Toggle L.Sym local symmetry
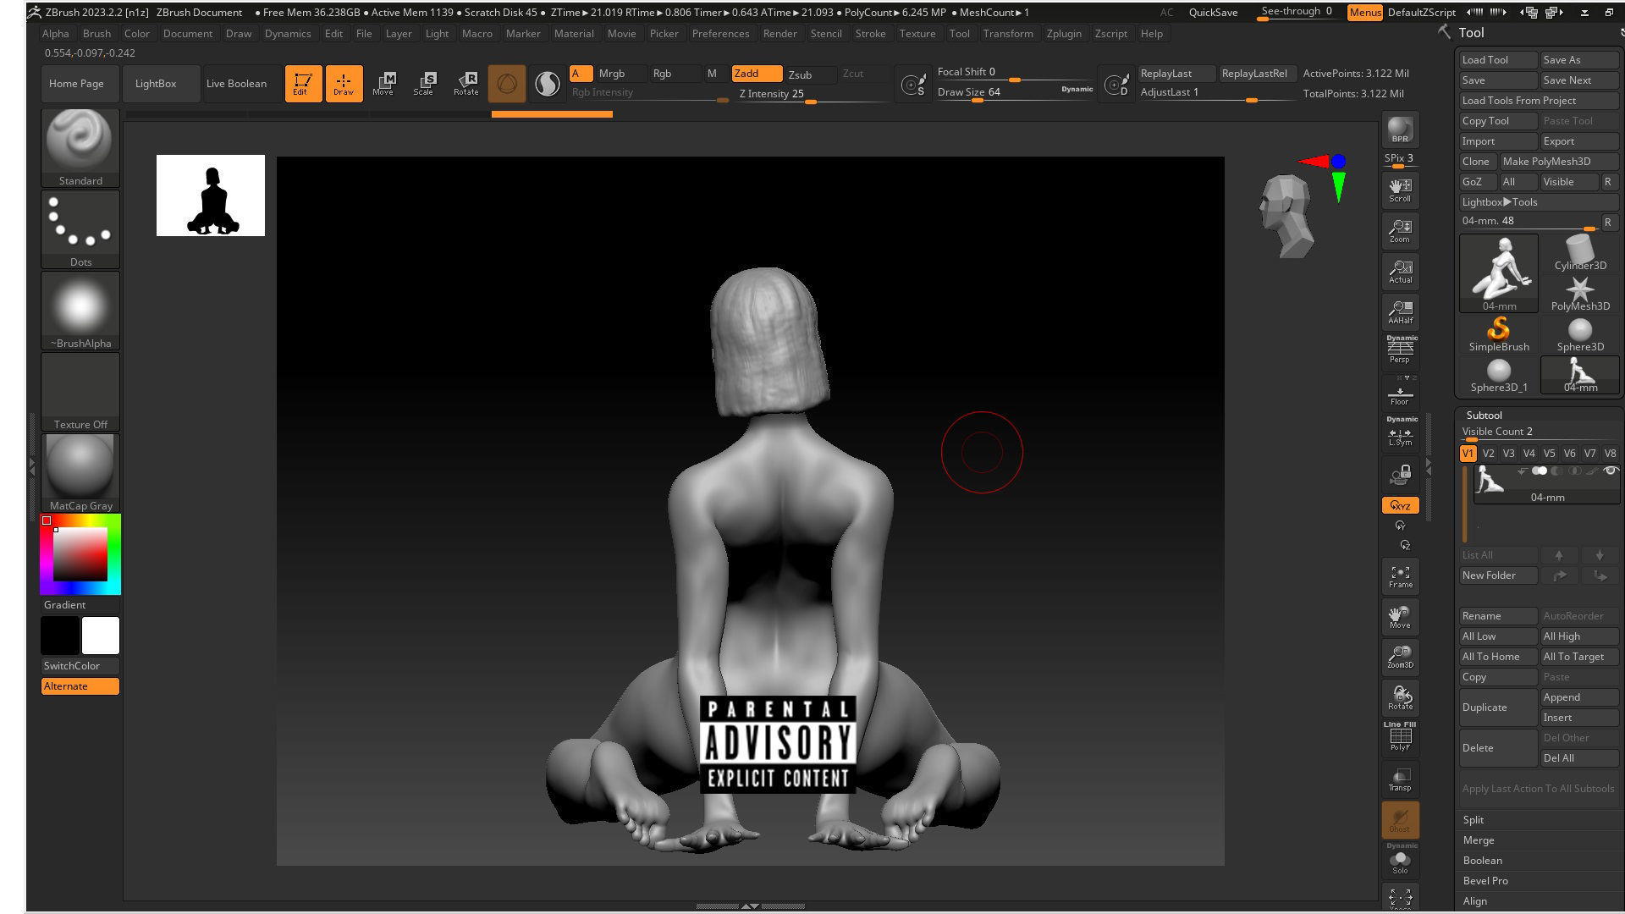The width and height of the screenshot is (1625, 914). click(x=1400, y=432)
